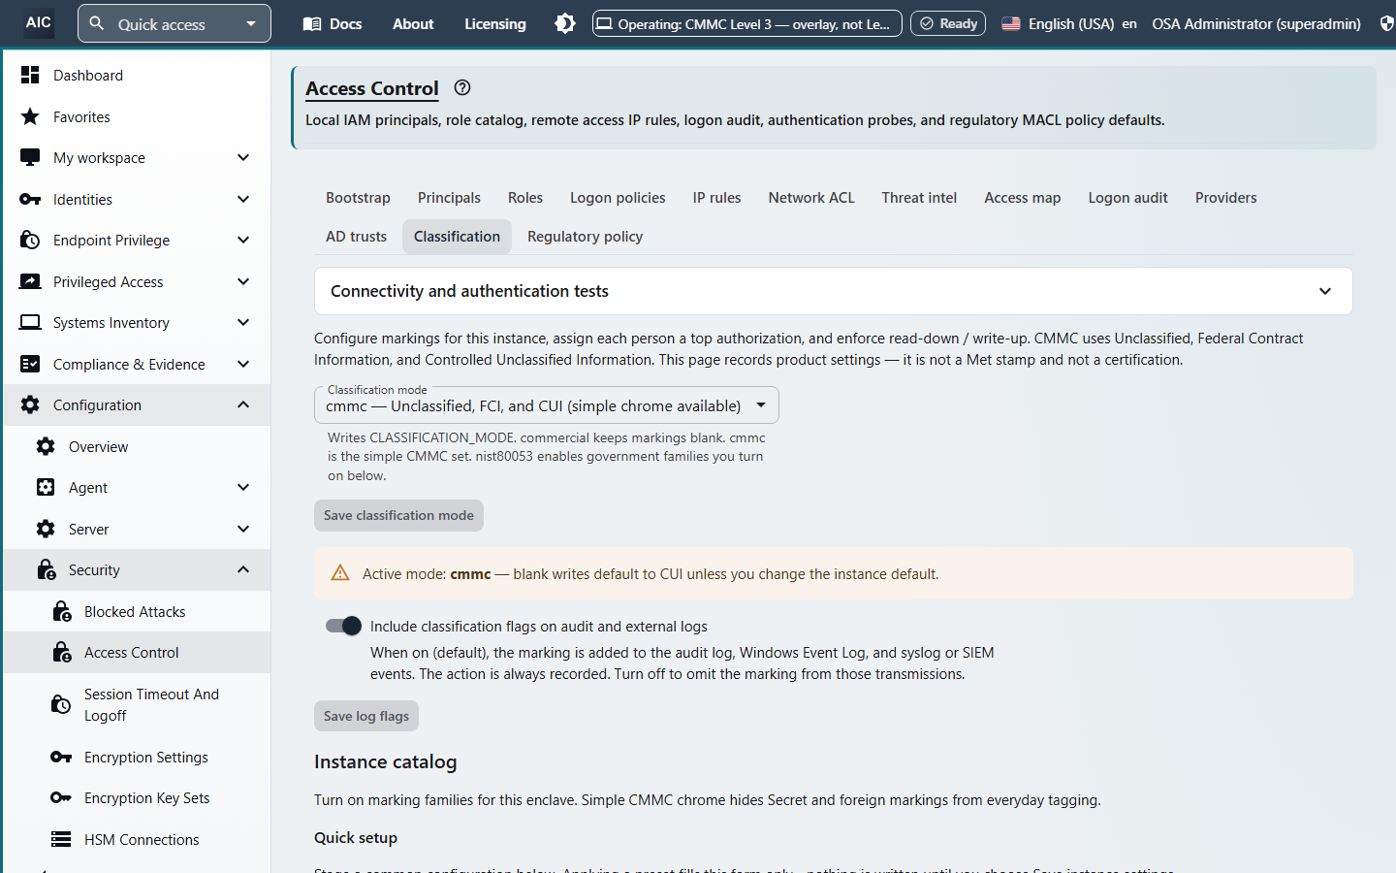The height and width of the screenshot is (873, 1396).
Task: Click the Favorites star icon
Action: 30,116
